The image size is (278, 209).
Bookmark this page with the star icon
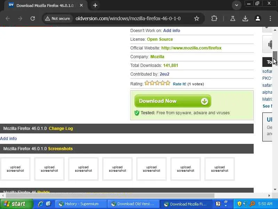(197, 18)
